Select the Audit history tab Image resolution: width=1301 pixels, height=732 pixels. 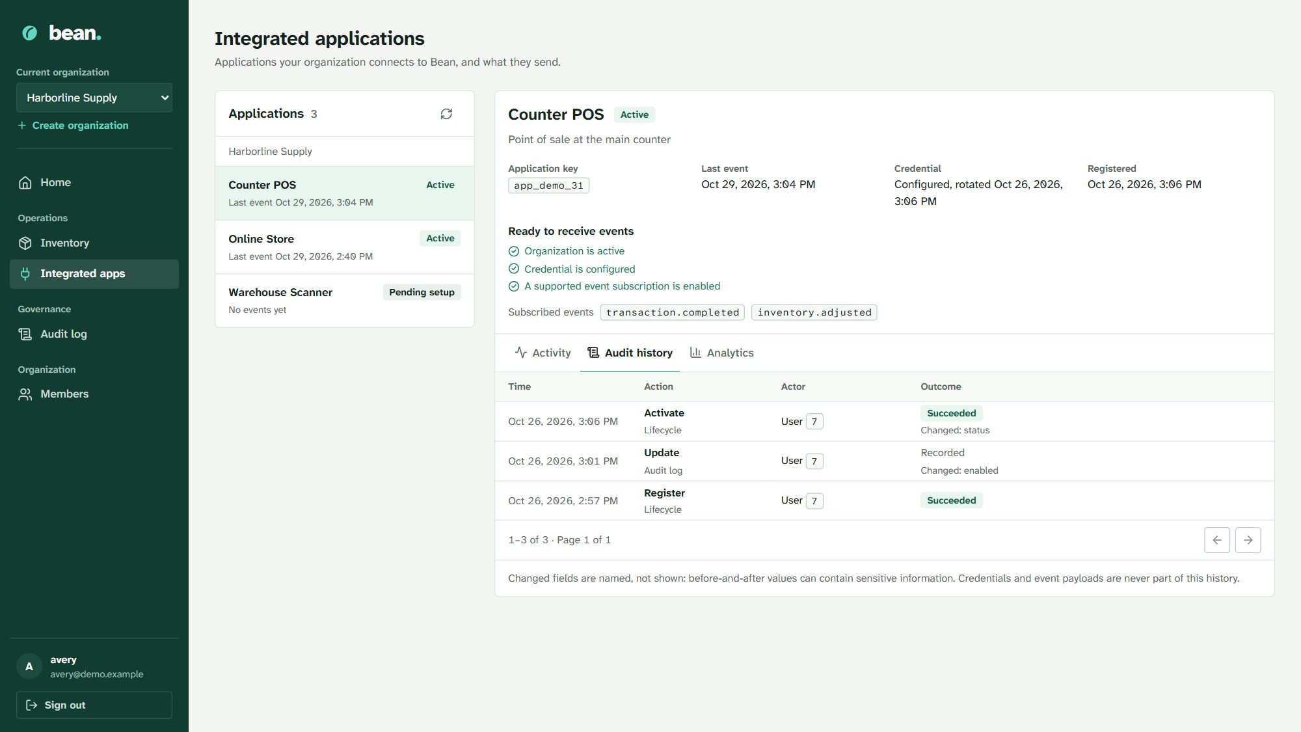coord(630,353)
